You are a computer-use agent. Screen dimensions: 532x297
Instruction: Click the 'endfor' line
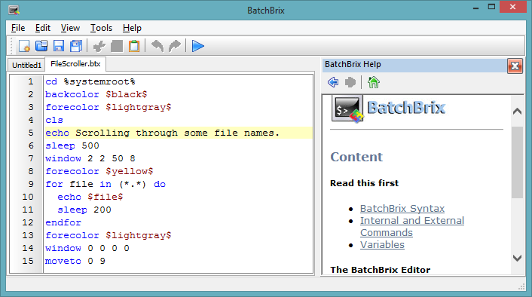(63, 222)
